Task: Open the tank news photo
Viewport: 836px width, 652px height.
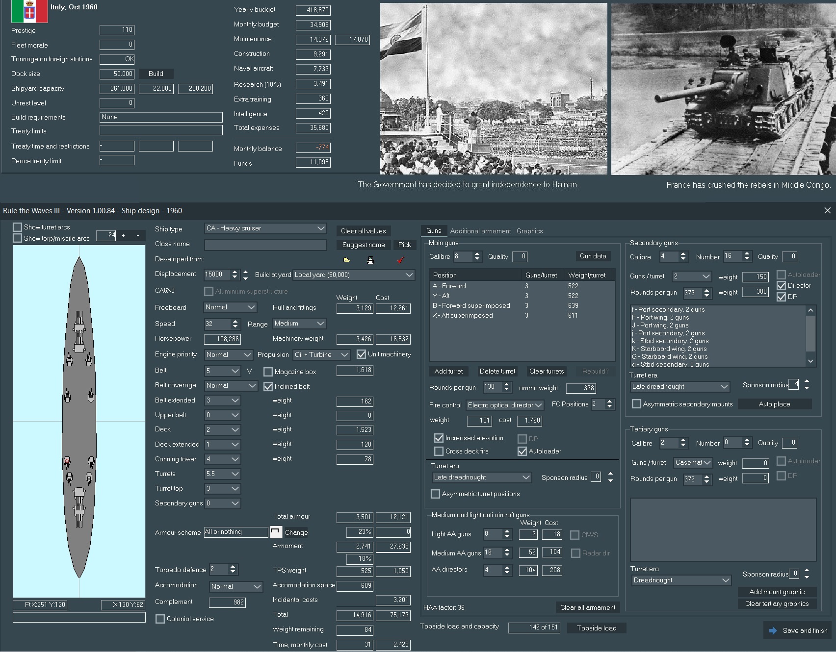Action: pyautogui.click(x=723, y=89)
